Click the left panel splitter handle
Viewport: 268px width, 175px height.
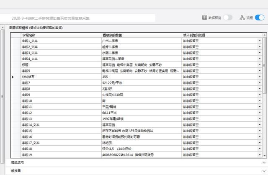pos(2,96)
